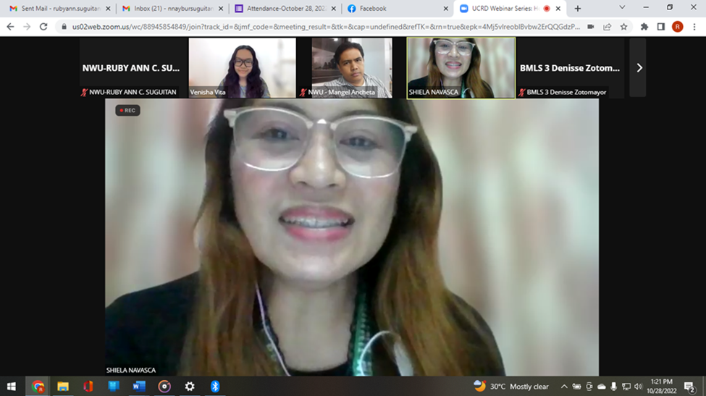The image size is (706, 396).
Task: Click the Zoom URL address bar
Action: pyautogui.click(x=319, y=27)
